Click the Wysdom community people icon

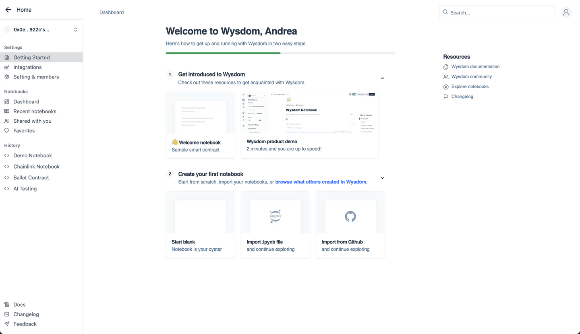pos(446,77)
